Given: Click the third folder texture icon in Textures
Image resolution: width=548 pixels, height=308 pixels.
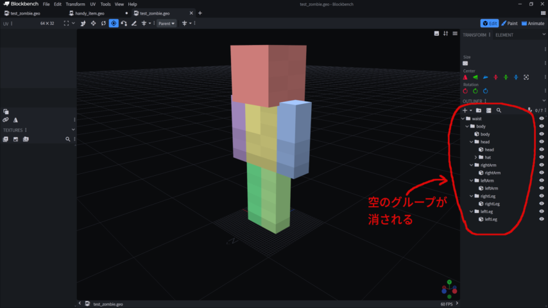Looking at the screenshot, I should click(x=26, y=139).
